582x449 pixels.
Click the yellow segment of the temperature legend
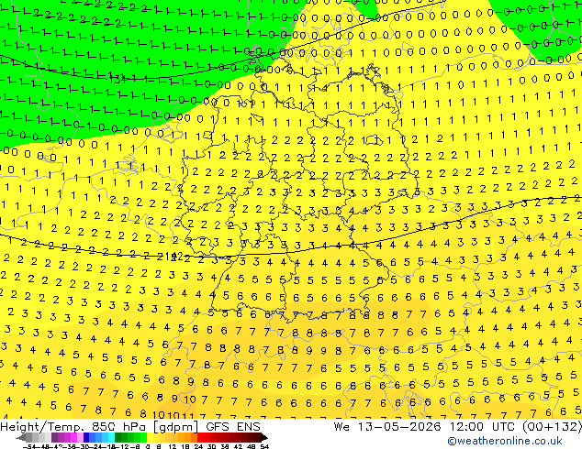[150, 437]
